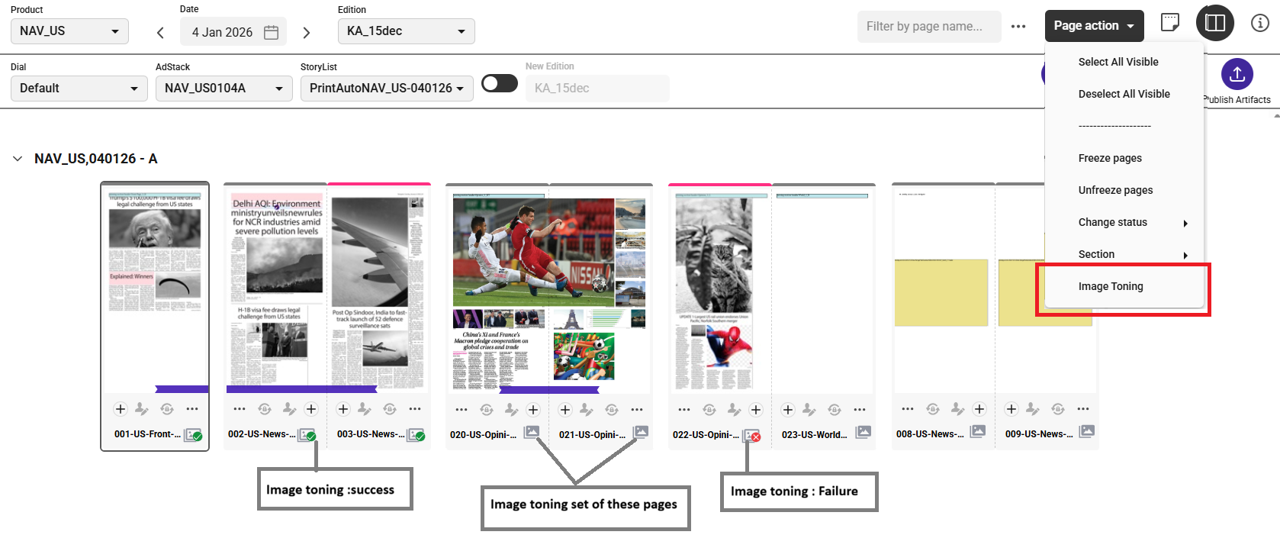Open the AdStack NAV_US0104A dropdown

click(x=224, y=89)
